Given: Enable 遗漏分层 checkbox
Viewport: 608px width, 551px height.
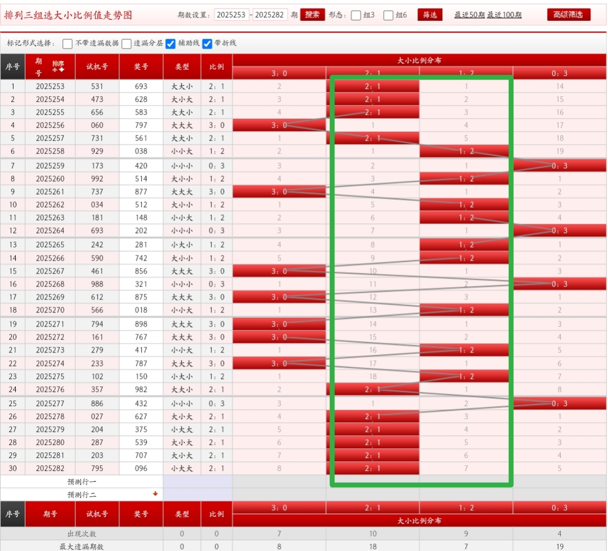Looking at the screenshot, I should pos(126,43).
